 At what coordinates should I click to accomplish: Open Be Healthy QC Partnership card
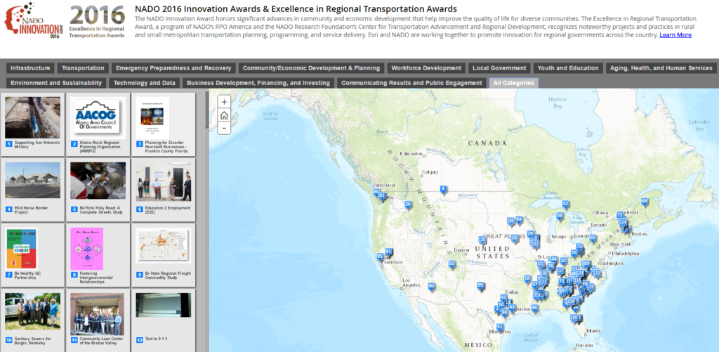32,256
